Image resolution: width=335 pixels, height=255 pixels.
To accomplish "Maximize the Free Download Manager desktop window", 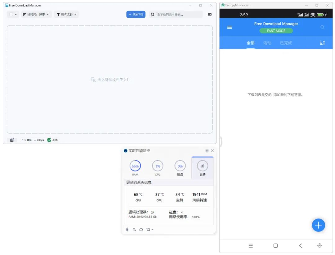I will pos(200,5).
